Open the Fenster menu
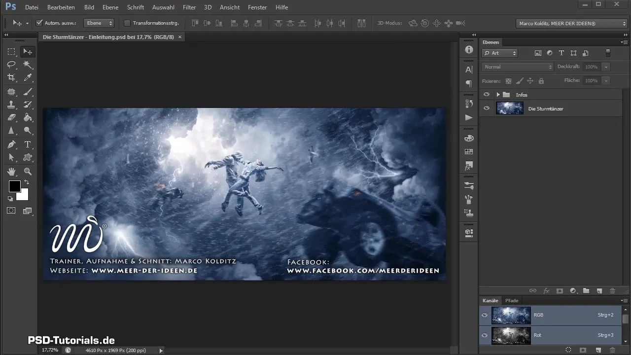 point(257,7)
